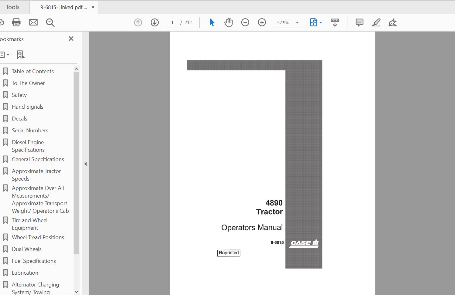Open Alternator Charging System bookmark
This screenshot has width=455, height=295.
click(35, 288)
